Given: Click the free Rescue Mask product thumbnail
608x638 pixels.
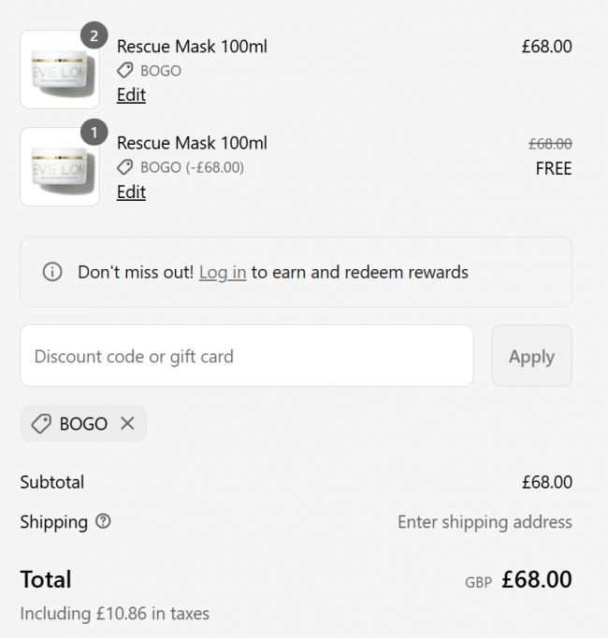Looking at the screenshot, I should 59,167.
